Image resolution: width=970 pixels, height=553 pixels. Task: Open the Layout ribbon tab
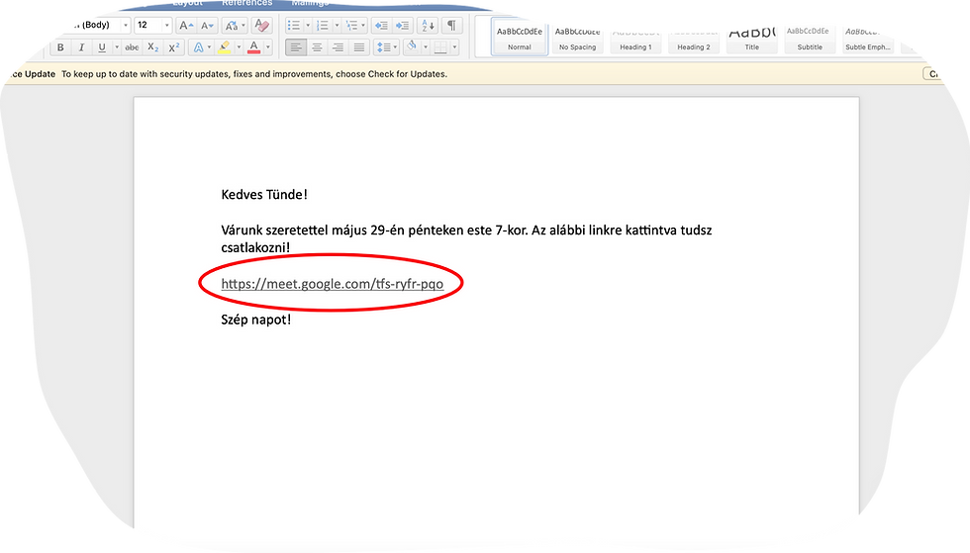pos(187,3)
